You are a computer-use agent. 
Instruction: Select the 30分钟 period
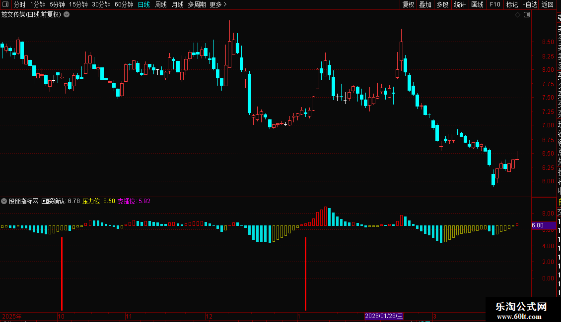(101, 4)
